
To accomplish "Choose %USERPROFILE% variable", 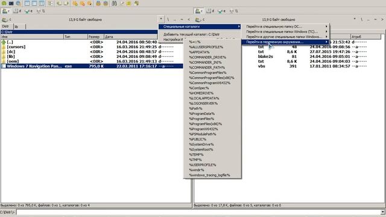I will 212,165.
